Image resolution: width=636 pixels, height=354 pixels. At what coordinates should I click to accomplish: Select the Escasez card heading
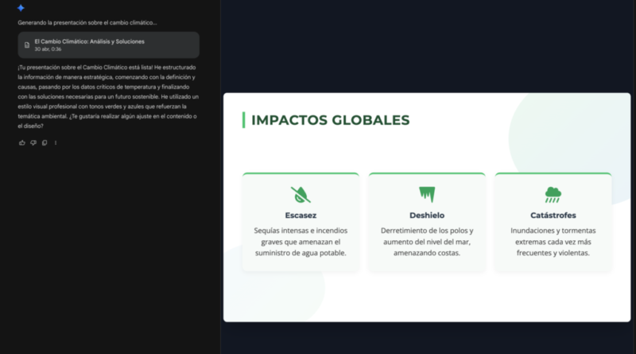(301, 216)
